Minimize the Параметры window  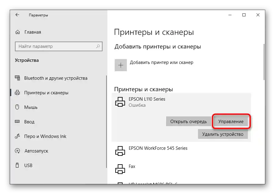tap(230, 15)
